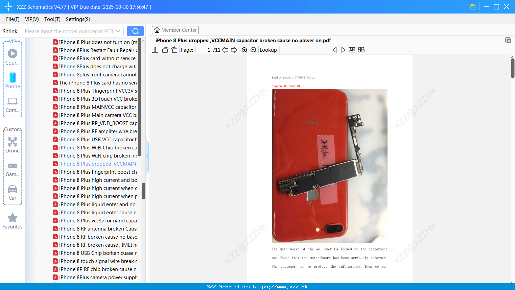Open 'iPhone 8 USB Chip borken' file

pyautogui.click(x=95, y=253)
